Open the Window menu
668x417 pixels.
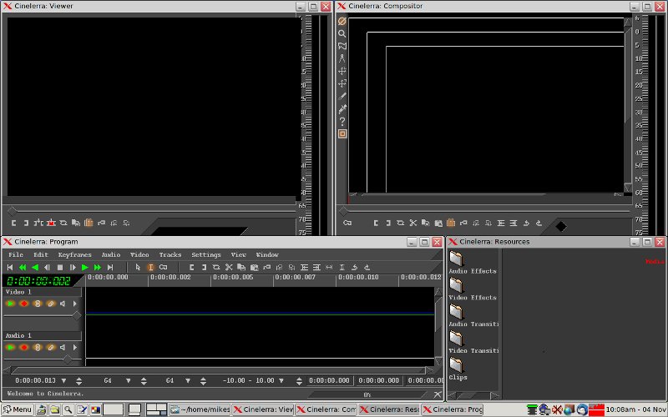267,254
